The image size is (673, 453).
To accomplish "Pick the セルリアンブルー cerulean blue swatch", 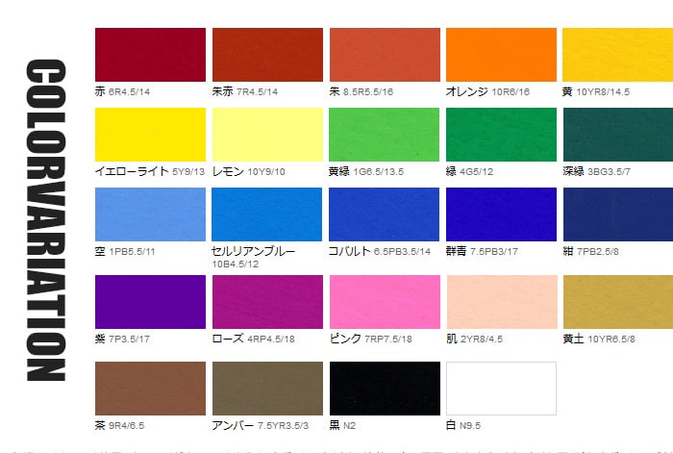I will pos(266,214).
